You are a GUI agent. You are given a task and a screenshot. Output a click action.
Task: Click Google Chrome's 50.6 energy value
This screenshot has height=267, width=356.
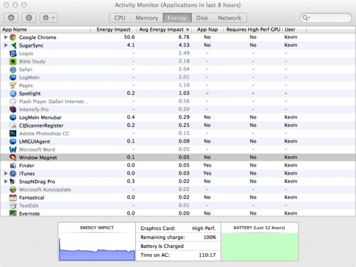[129, 37]
